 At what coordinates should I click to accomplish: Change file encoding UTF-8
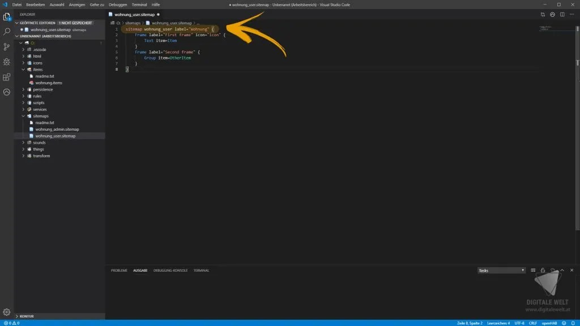tap(519, 323)
